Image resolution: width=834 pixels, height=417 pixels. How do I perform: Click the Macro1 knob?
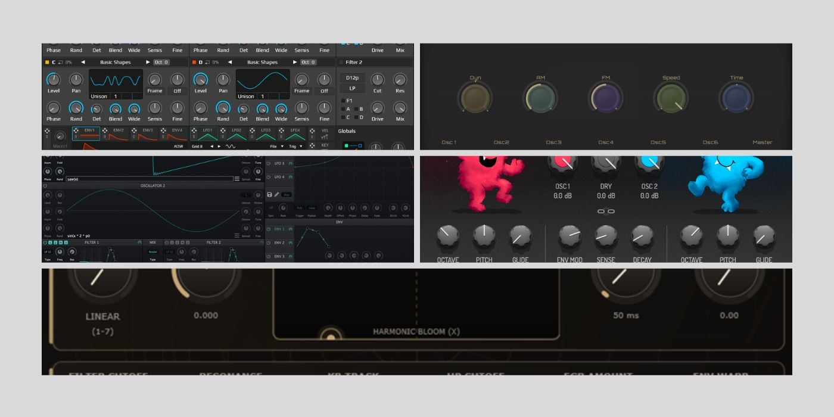[59, 136]
